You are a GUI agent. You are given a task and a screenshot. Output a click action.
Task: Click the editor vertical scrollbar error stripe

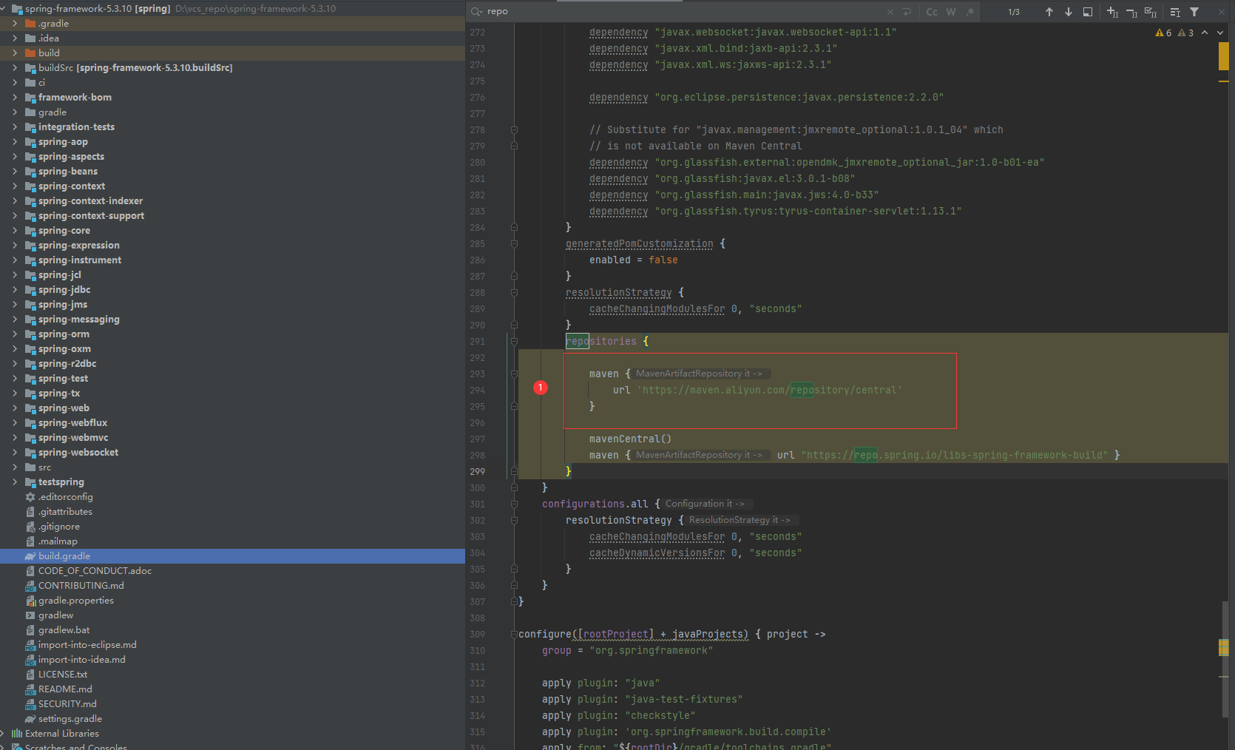[x=1224, y=385]
